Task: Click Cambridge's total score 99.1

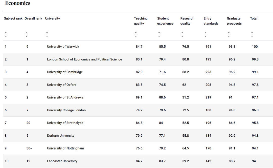Action: (x=255, y=72)
